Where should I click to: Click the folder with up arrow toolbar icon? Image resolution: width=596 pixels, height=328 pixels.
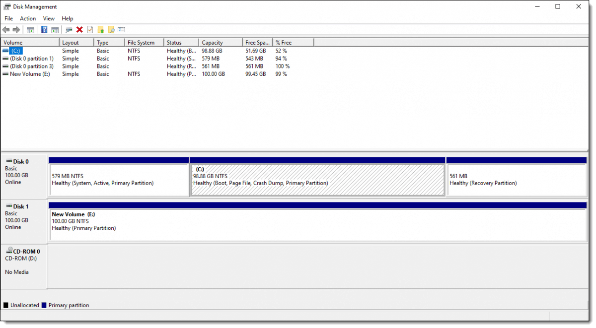tap(101, 29)
